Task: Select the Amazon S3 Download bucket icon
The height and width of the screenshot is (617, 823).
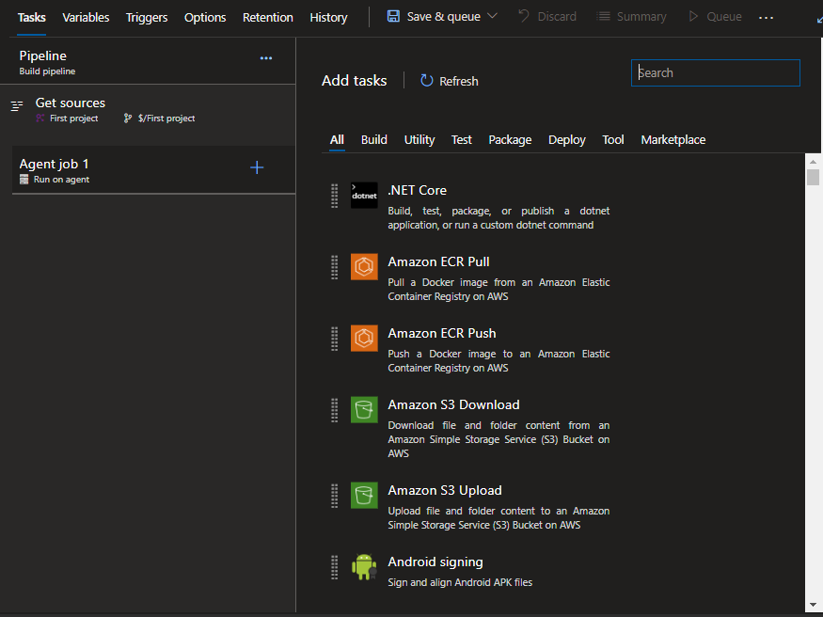Action: (364, 409)
